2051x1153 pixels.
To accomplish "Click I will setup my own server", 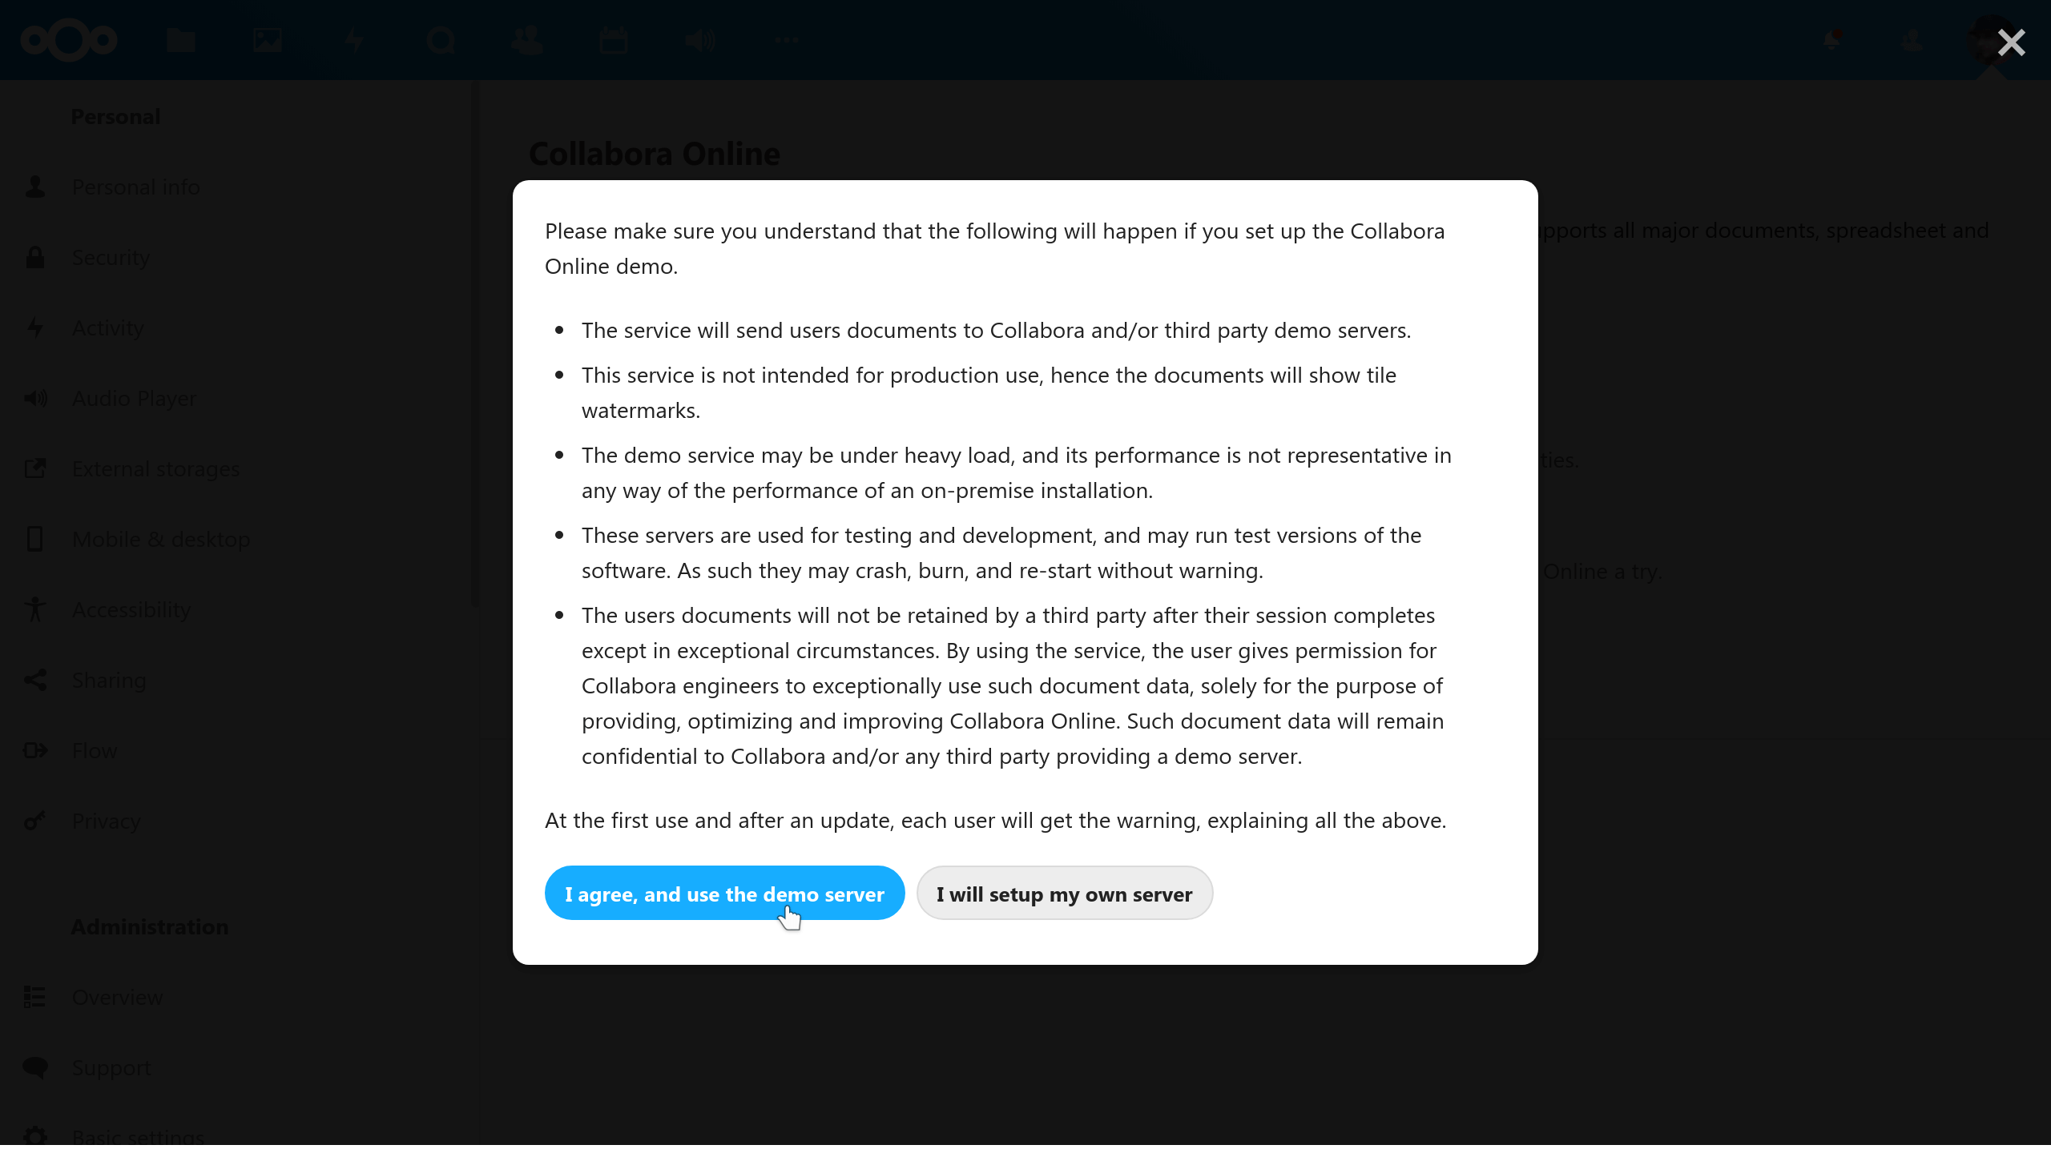I will point(1064,894).
